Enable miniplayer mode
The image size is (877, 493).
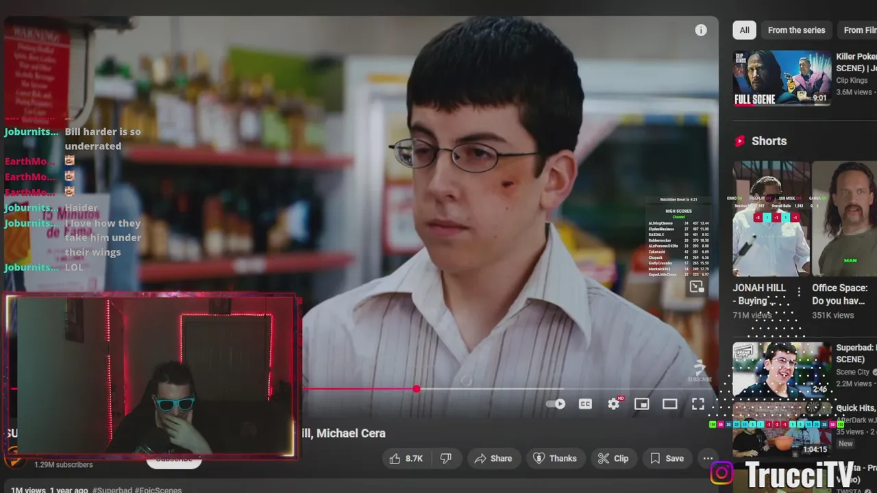[641, 404]
